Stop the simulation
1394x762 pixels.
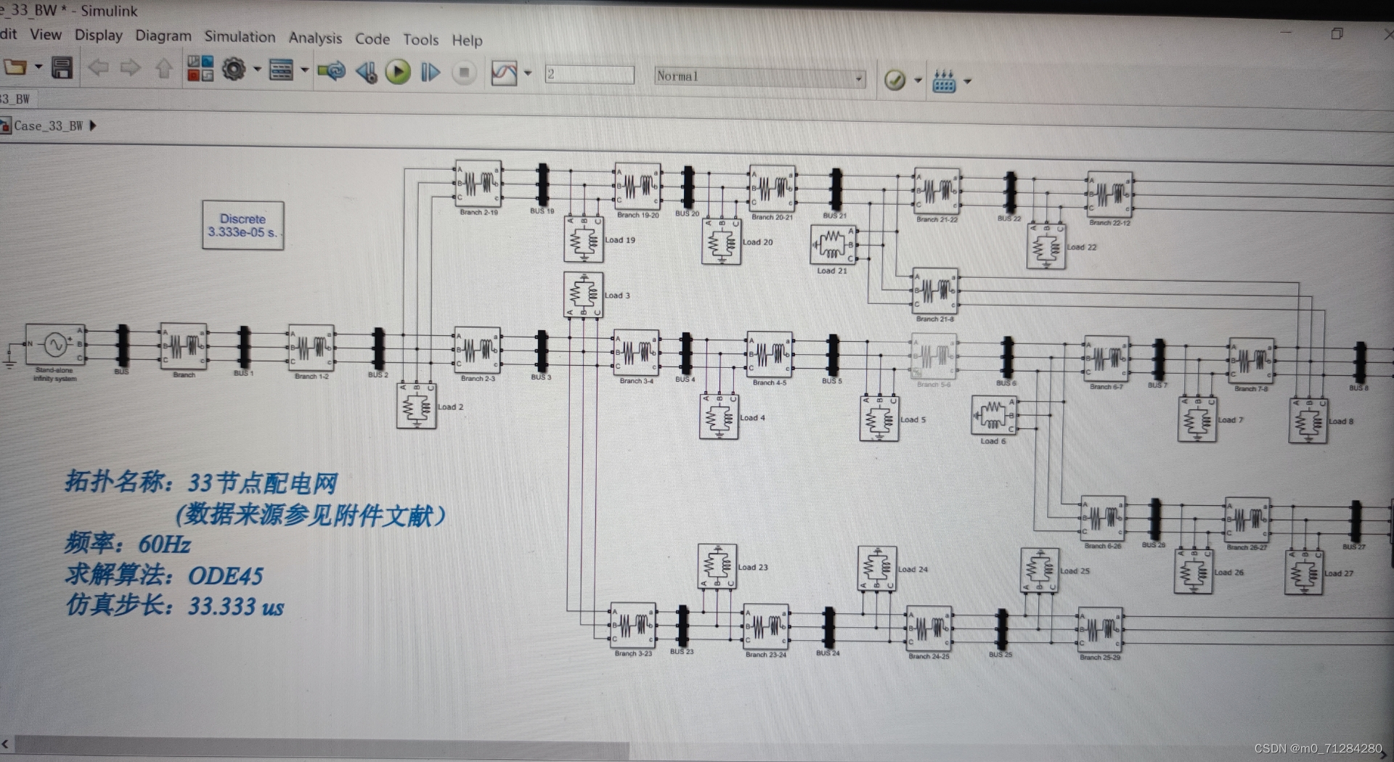coord(464,73)
